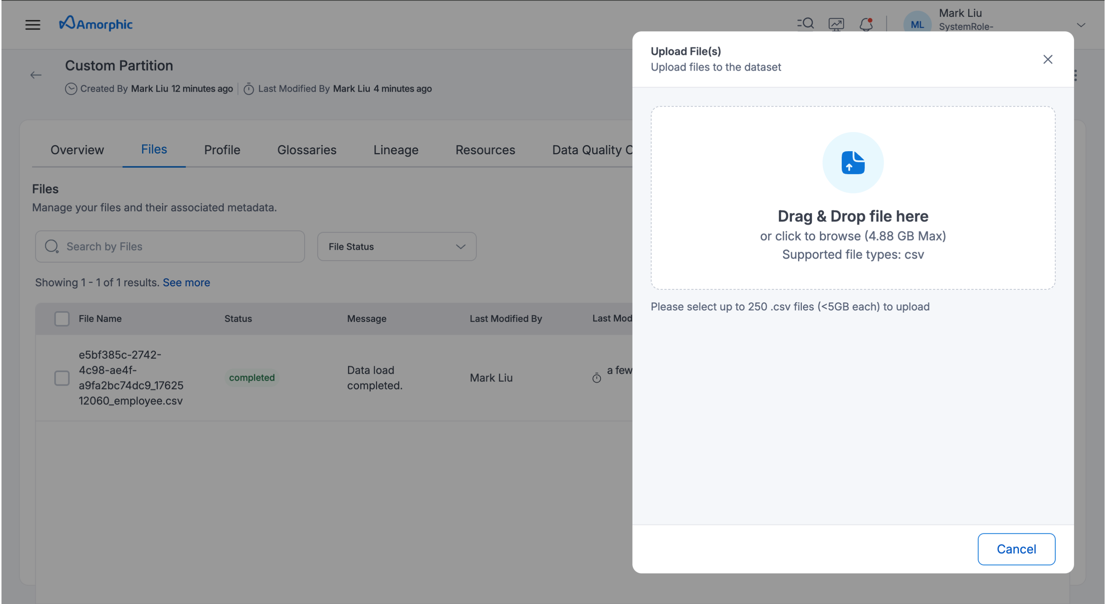Follow the See more link
1106x604 pixels.
coord(186,282)
